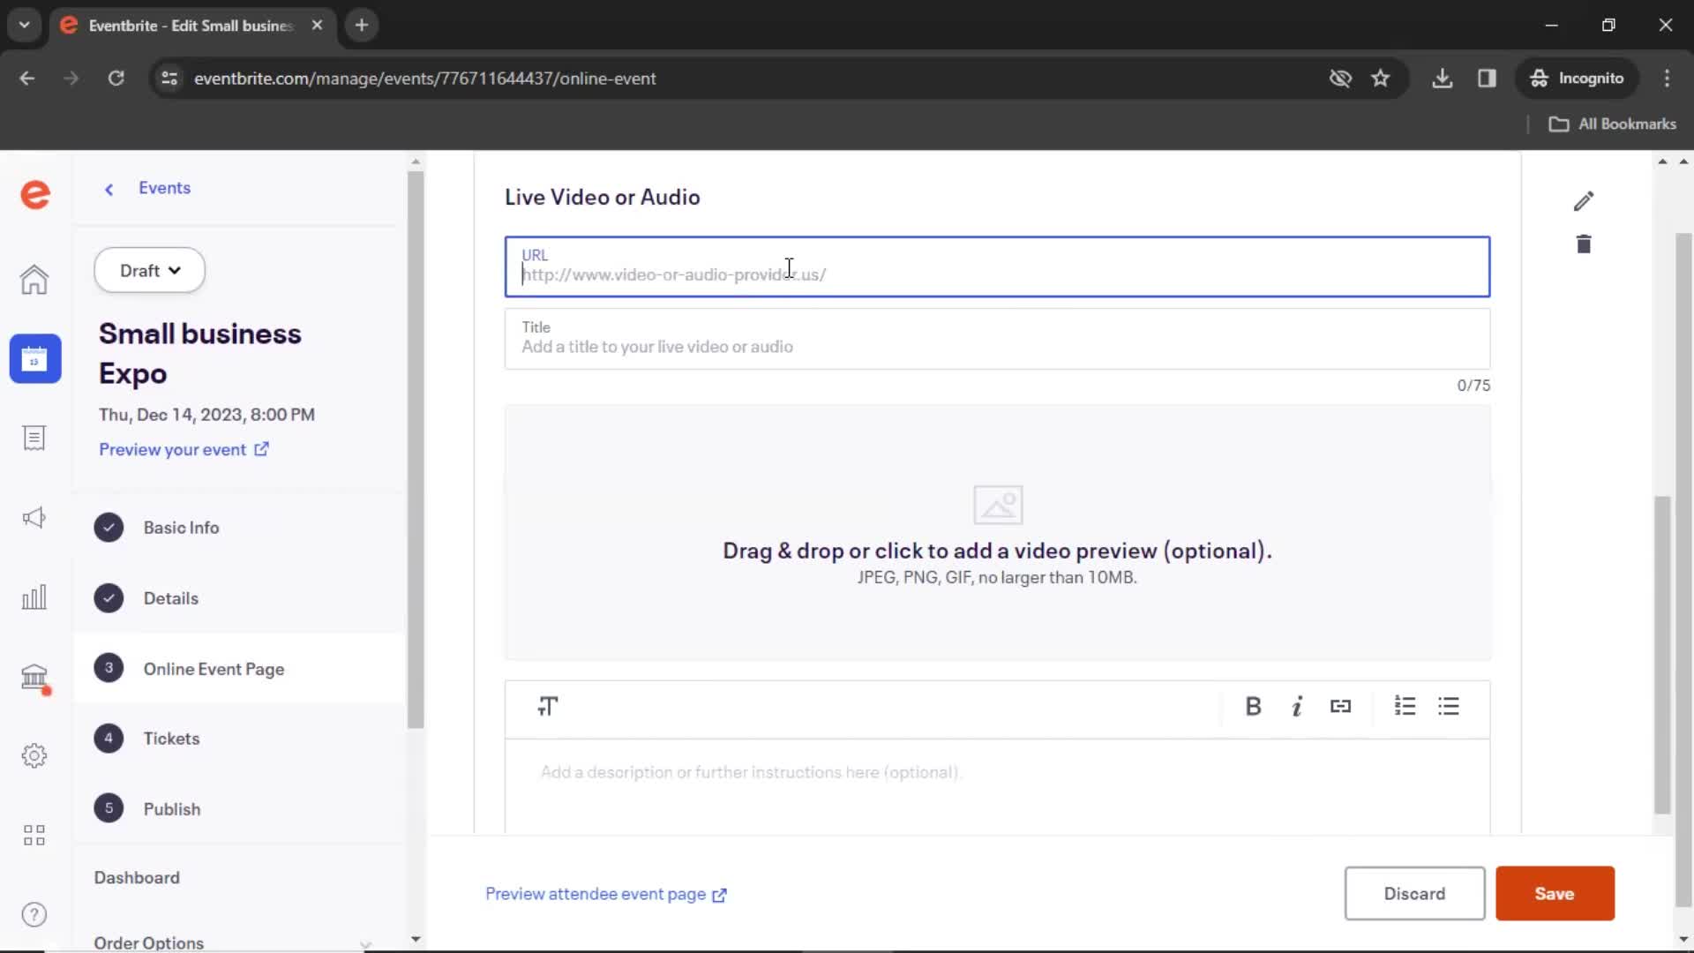
Task: Click the third-party cookies blocked eye icon
Action: pyautogui.click(x=1340, y=79)
